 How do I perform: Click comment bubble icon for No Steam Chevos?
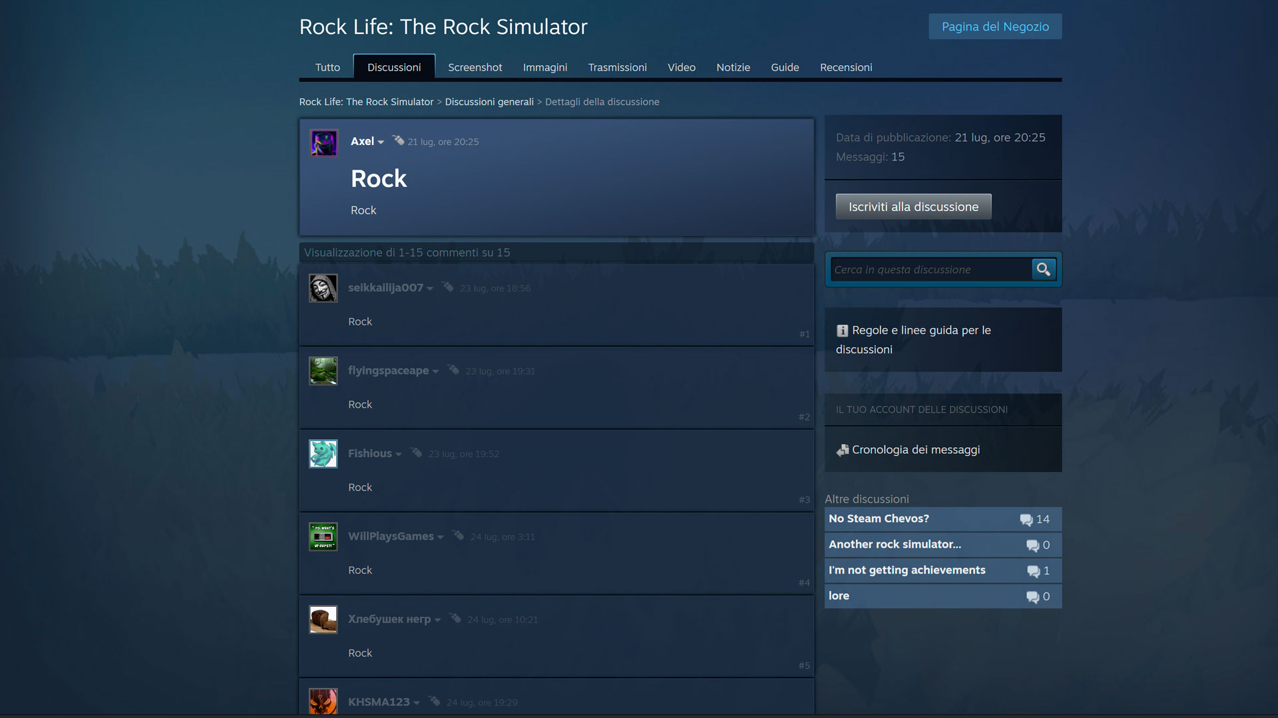coord(1026,520)
